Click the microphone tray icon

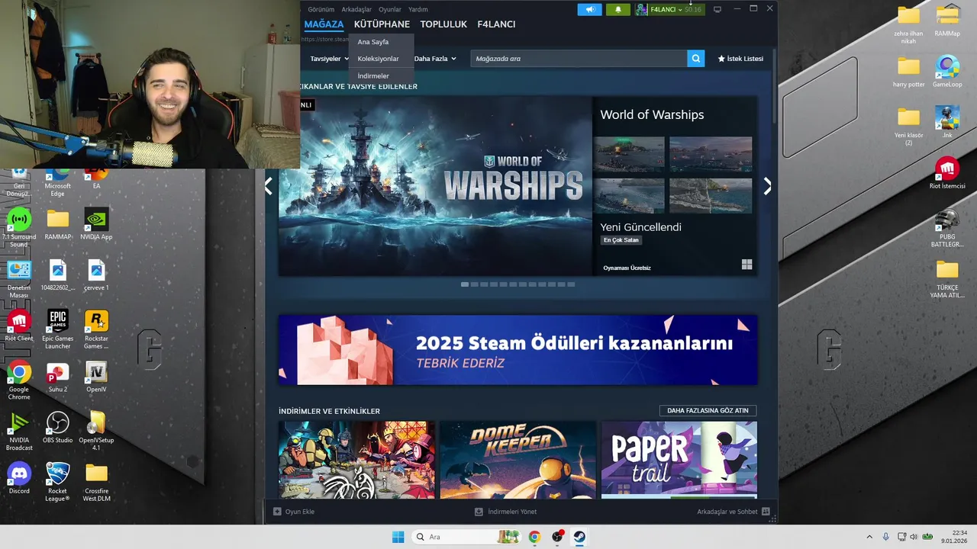point(885,537)
